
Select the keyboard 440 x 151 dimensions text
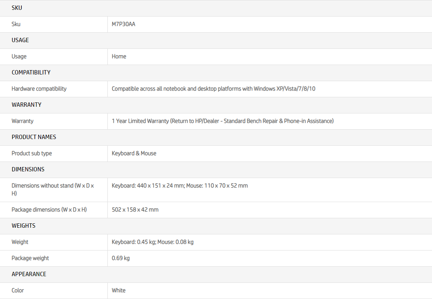pyautogui.click(x=148, y=186)
